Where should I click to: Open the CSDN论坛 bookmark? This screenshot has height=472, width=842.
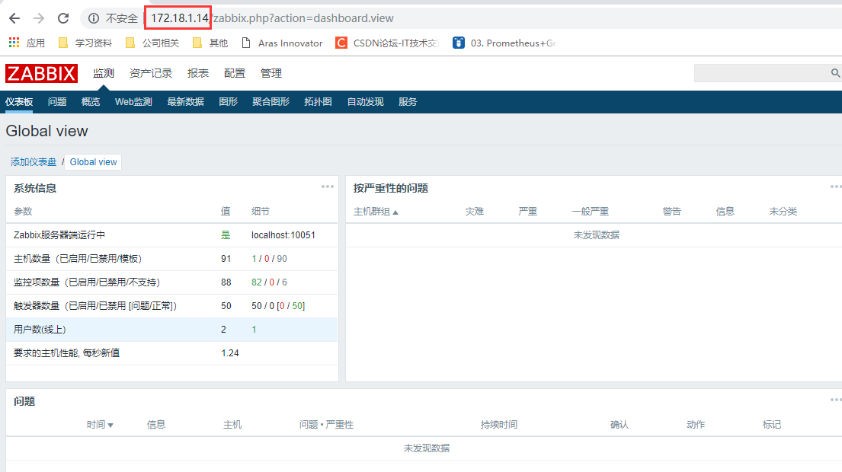[387, 43]
